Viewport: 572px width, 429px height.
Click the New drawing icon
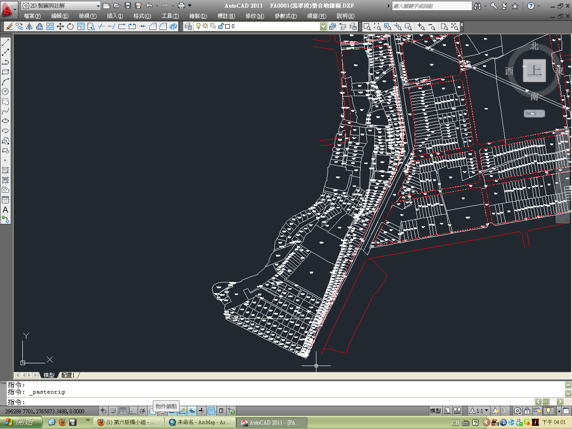click(x=106, y=6)
